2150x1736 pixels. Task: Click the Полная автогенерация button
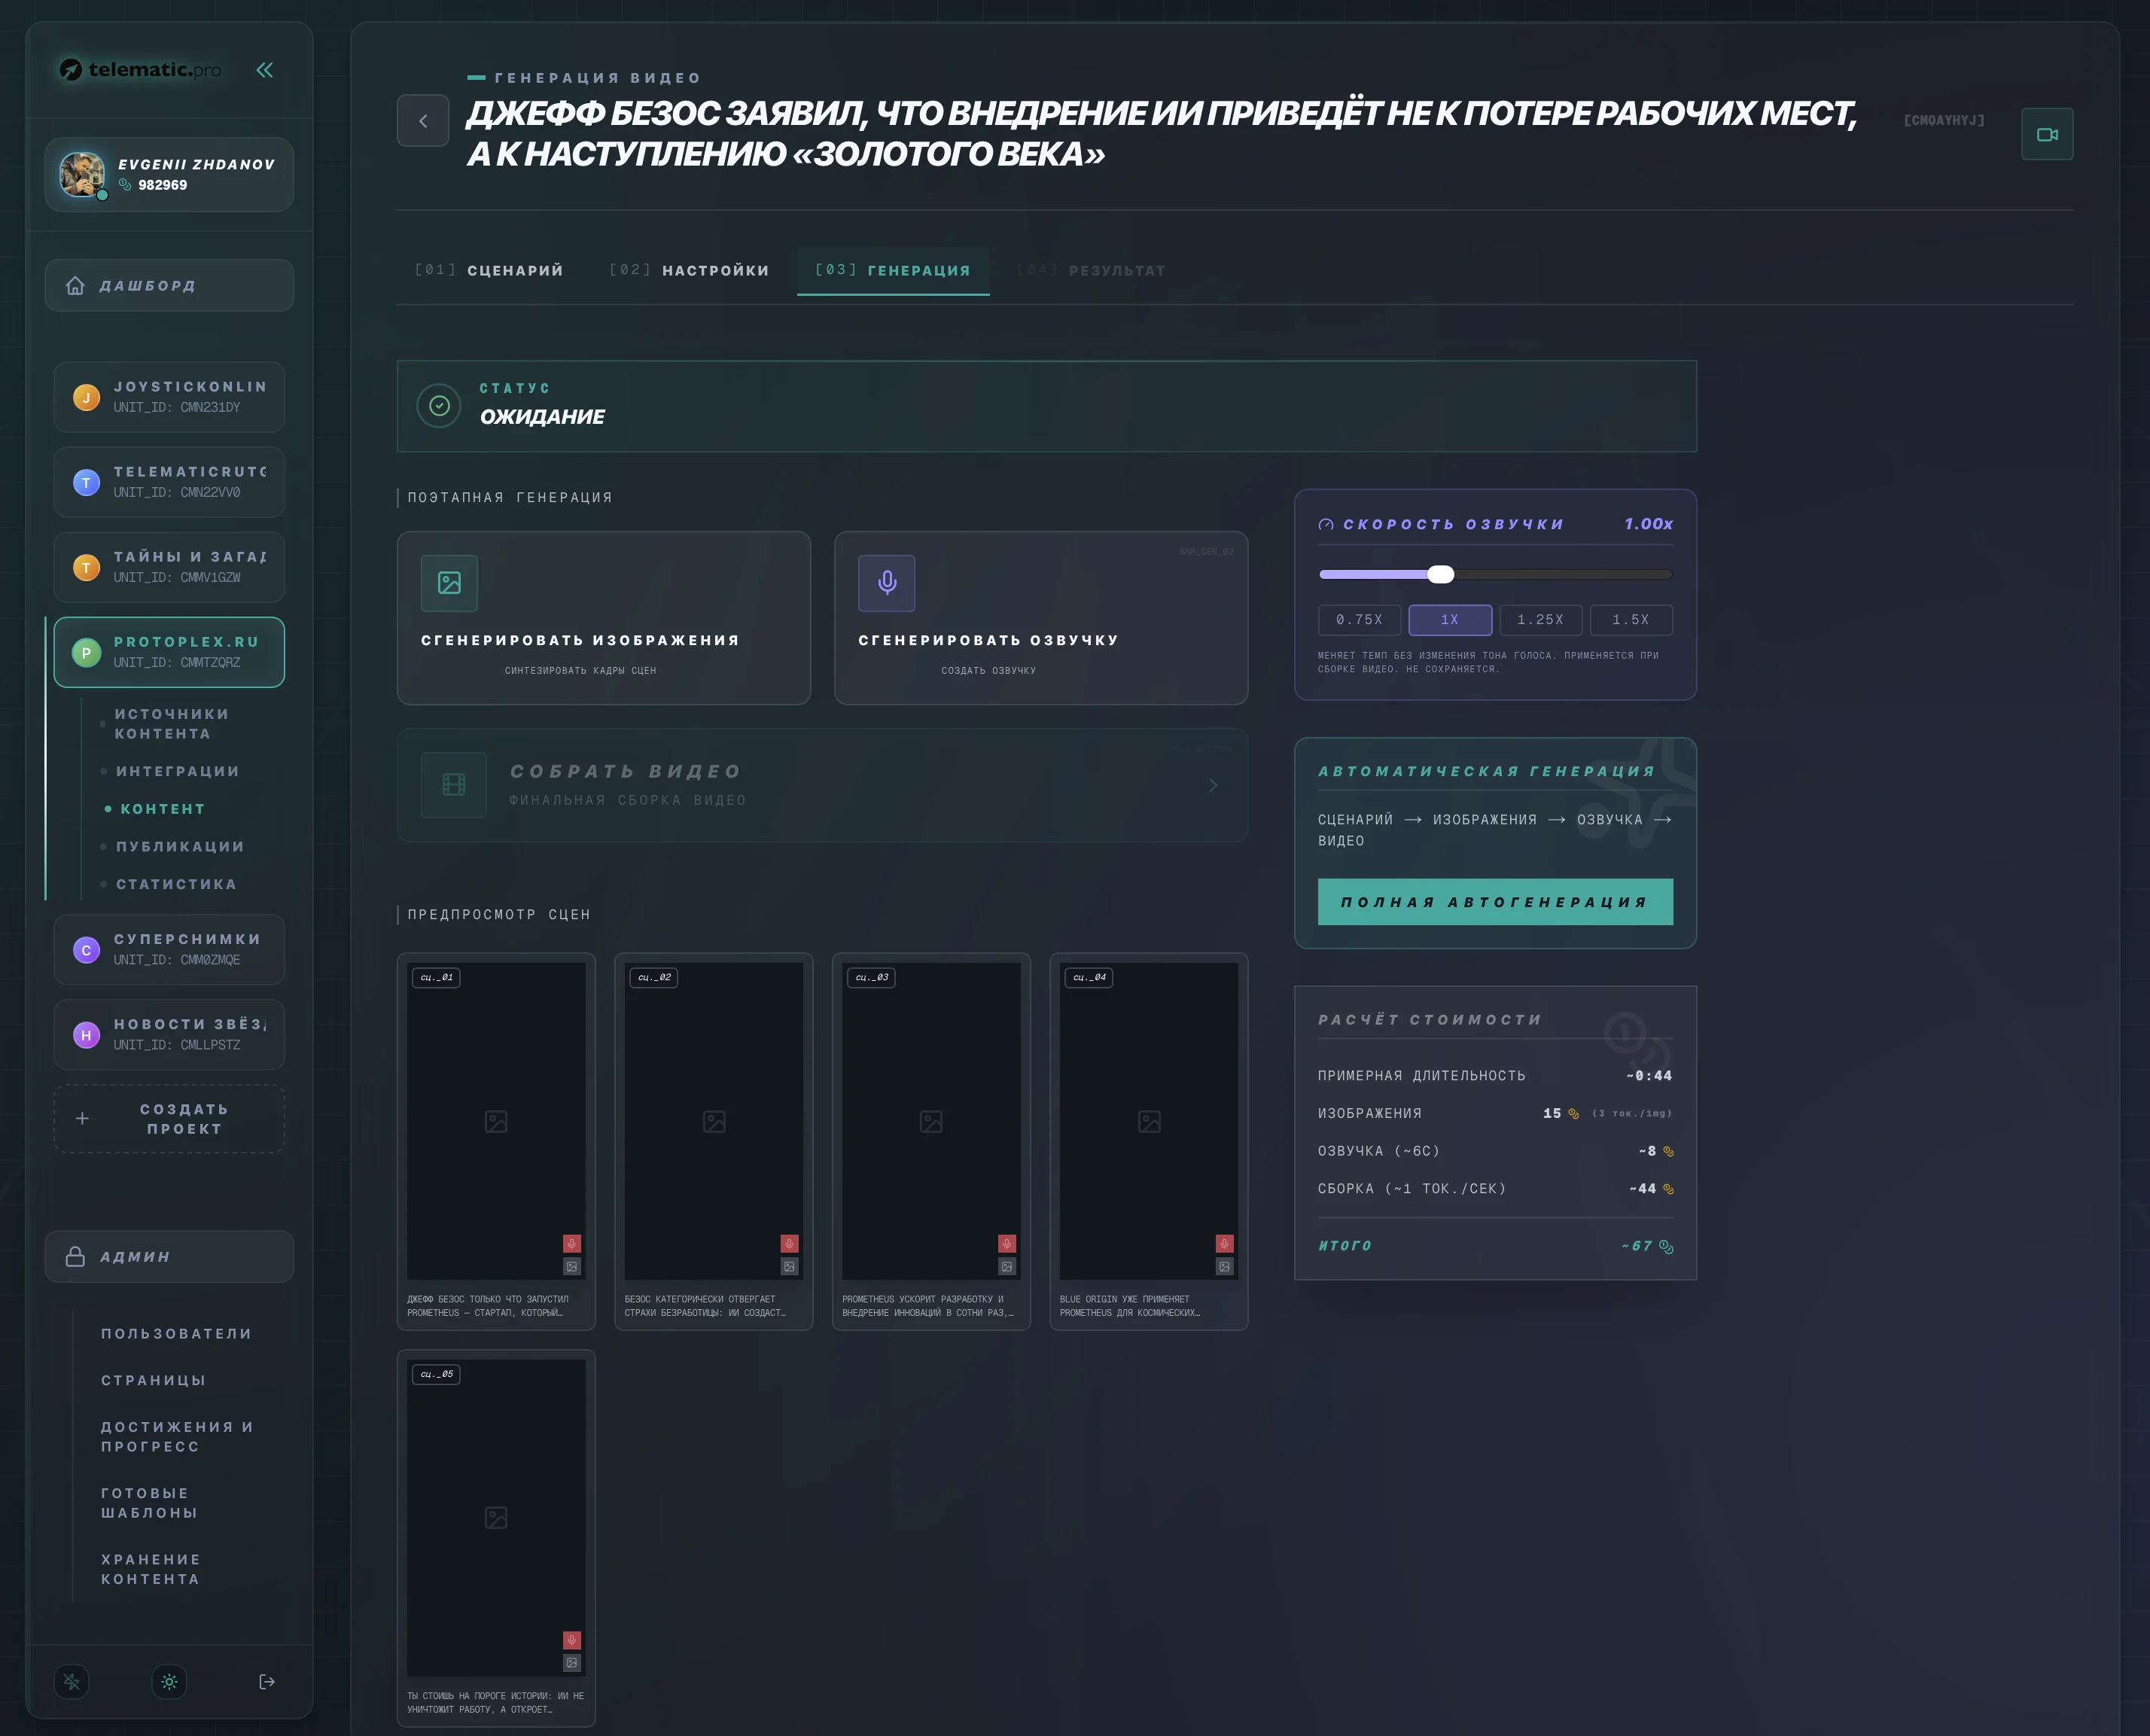coord(1494,902)
